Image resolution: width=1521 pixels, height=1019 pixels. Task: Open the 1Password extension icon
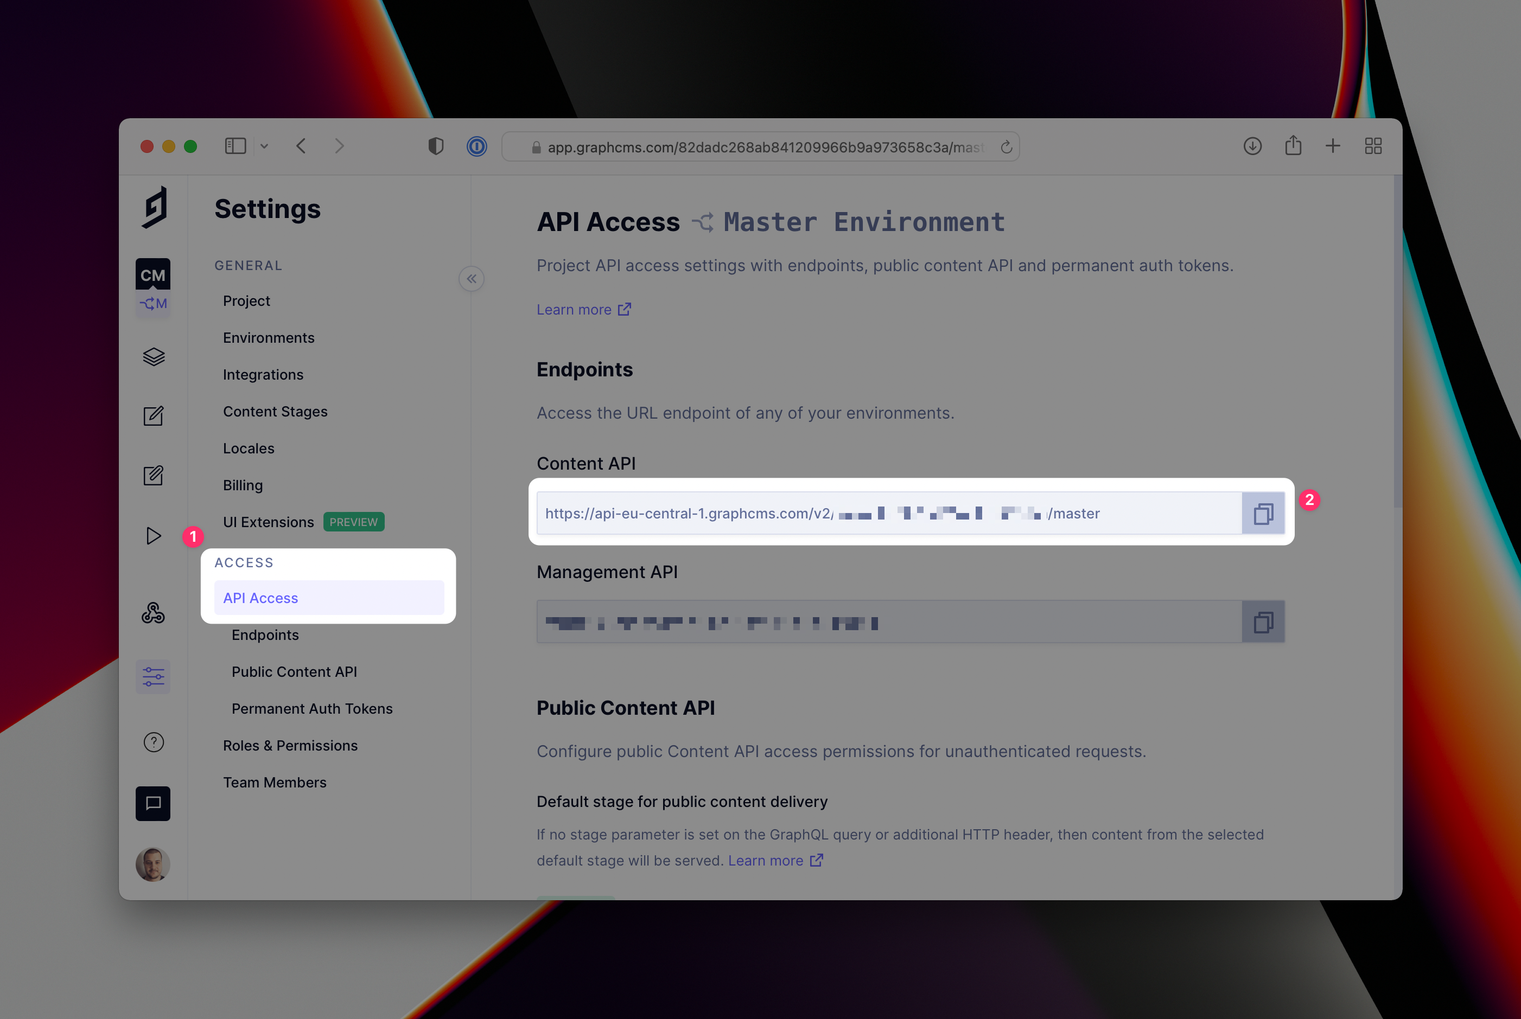click(476, 146)
